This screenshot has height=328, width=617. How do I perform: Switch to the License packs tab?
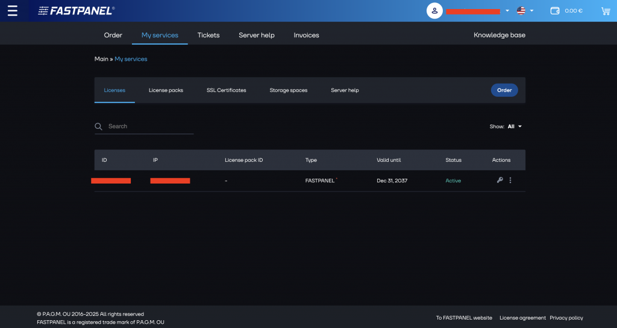click(x=166, y=90)
